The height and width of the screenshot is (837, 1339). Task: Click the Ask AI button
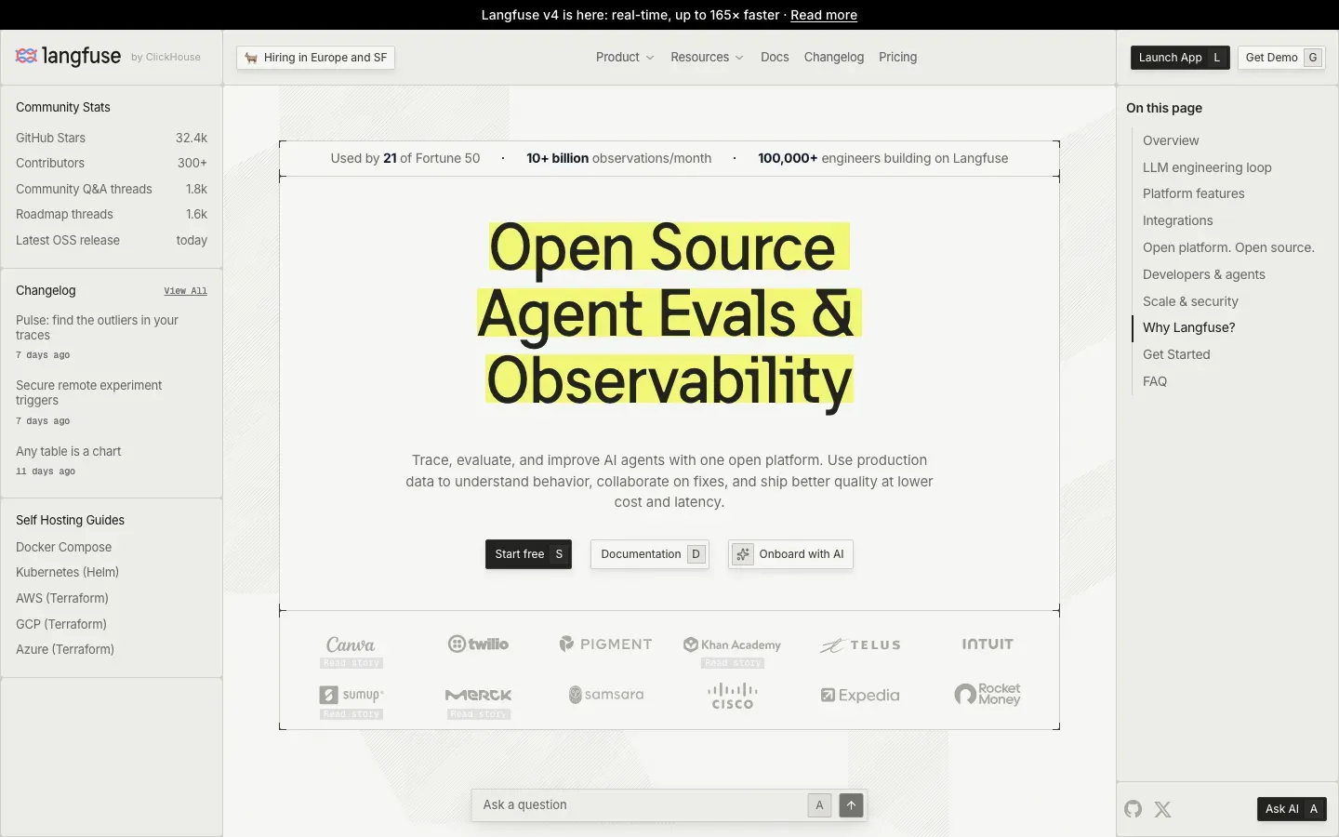(1292, 809)
